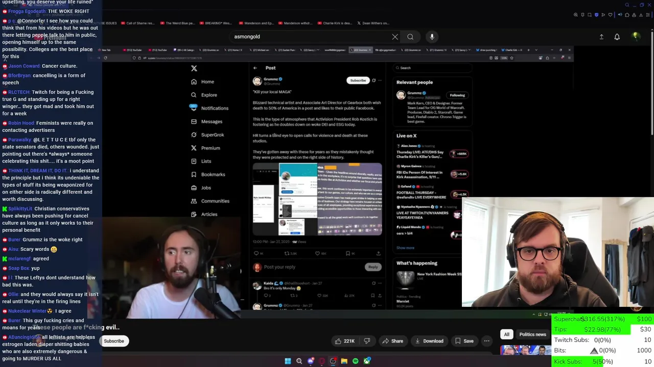Open File Explorer from taskbar
Viewport: 654px width, 367px height.
point(344,361)
